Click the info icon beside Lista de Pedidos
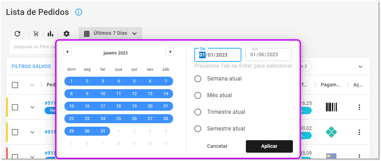This screenshot has height=161, width=381. [x=79, y=12]
